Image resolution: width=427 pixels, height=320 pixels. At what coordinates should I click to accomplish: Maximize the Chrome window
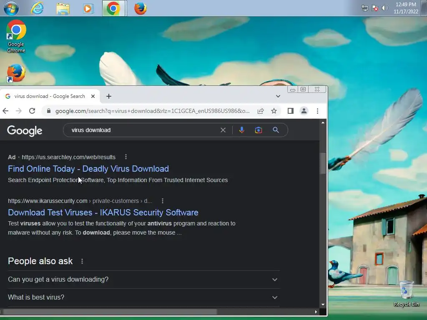coord(303,89)
